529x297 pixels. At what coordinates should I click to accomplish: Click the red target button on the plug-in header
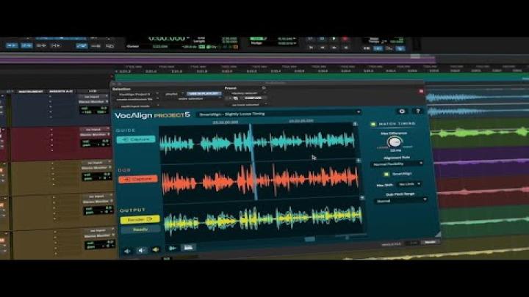click(421, 91)
